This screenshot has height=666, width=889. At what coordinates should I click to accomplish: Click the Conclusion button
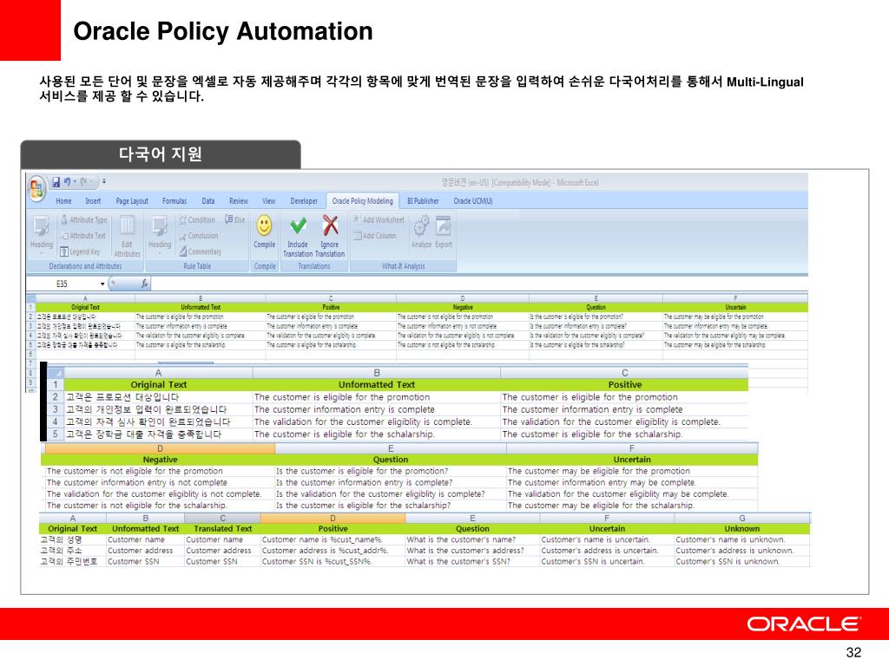point(199,236)
